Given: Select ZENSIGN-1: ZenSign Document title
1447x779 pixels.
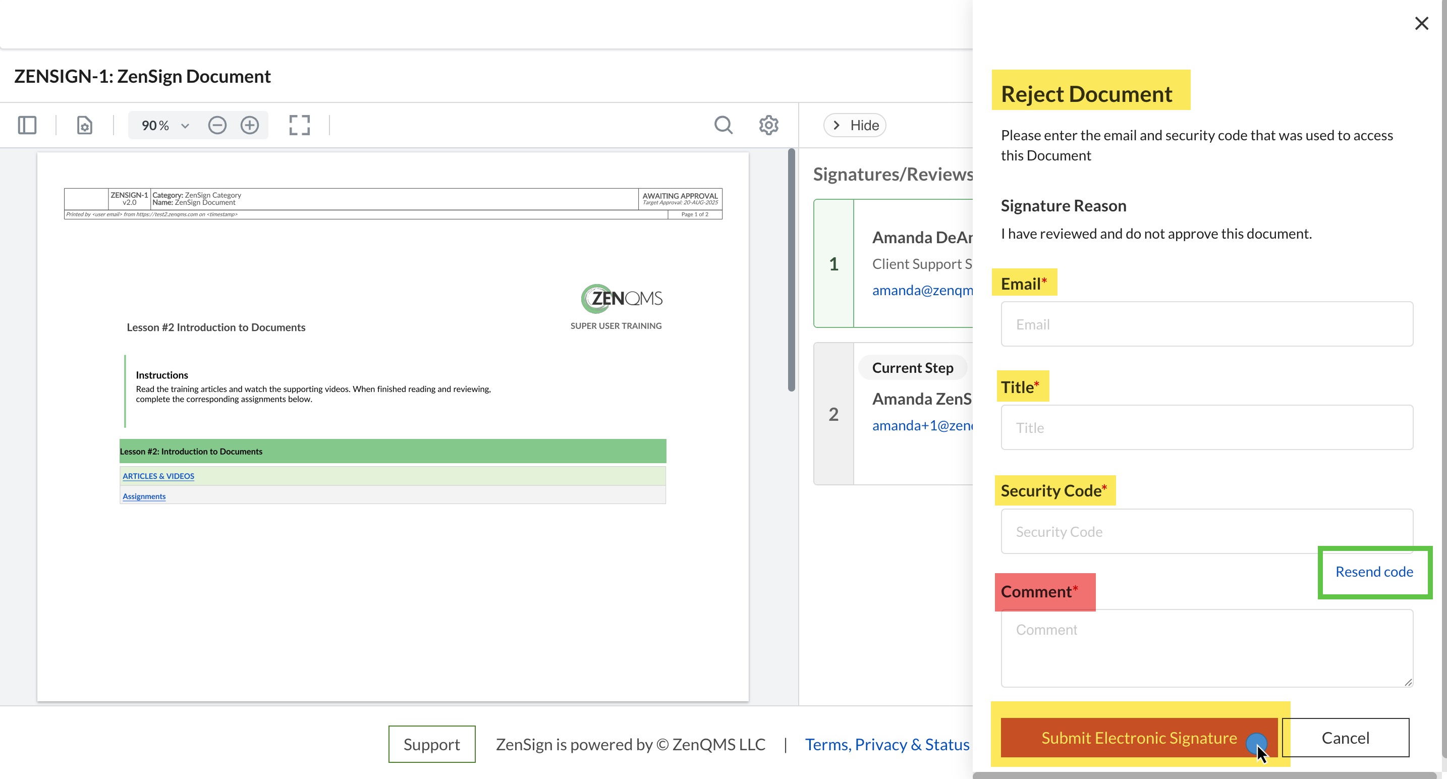Looking at the screenshot, I should click(142, 76).
